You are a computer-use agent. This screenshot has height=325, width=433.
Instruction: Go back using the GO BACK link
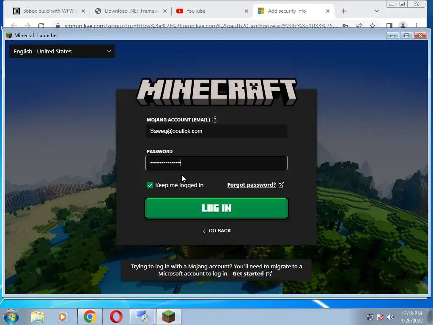click(216, 231)
